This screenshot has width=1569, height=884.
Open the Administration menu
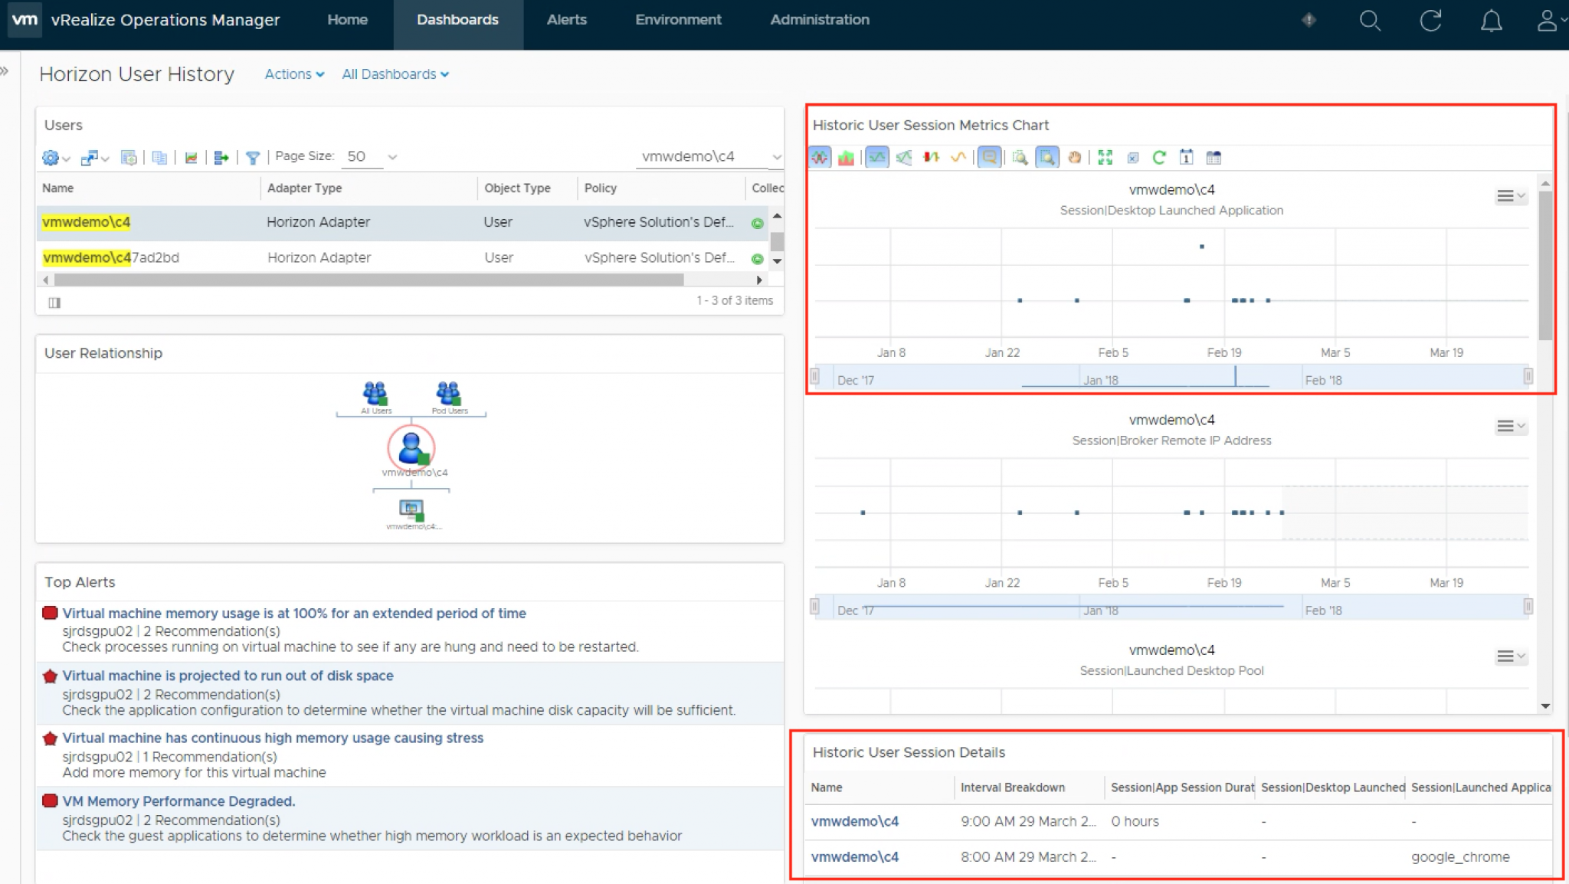coord(819,20)
